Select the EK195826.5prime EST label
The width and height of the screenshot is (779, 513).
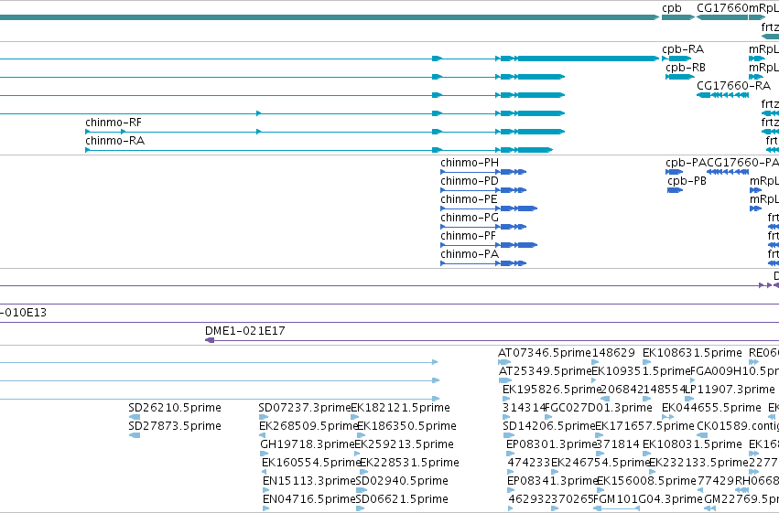click(552, 390)
